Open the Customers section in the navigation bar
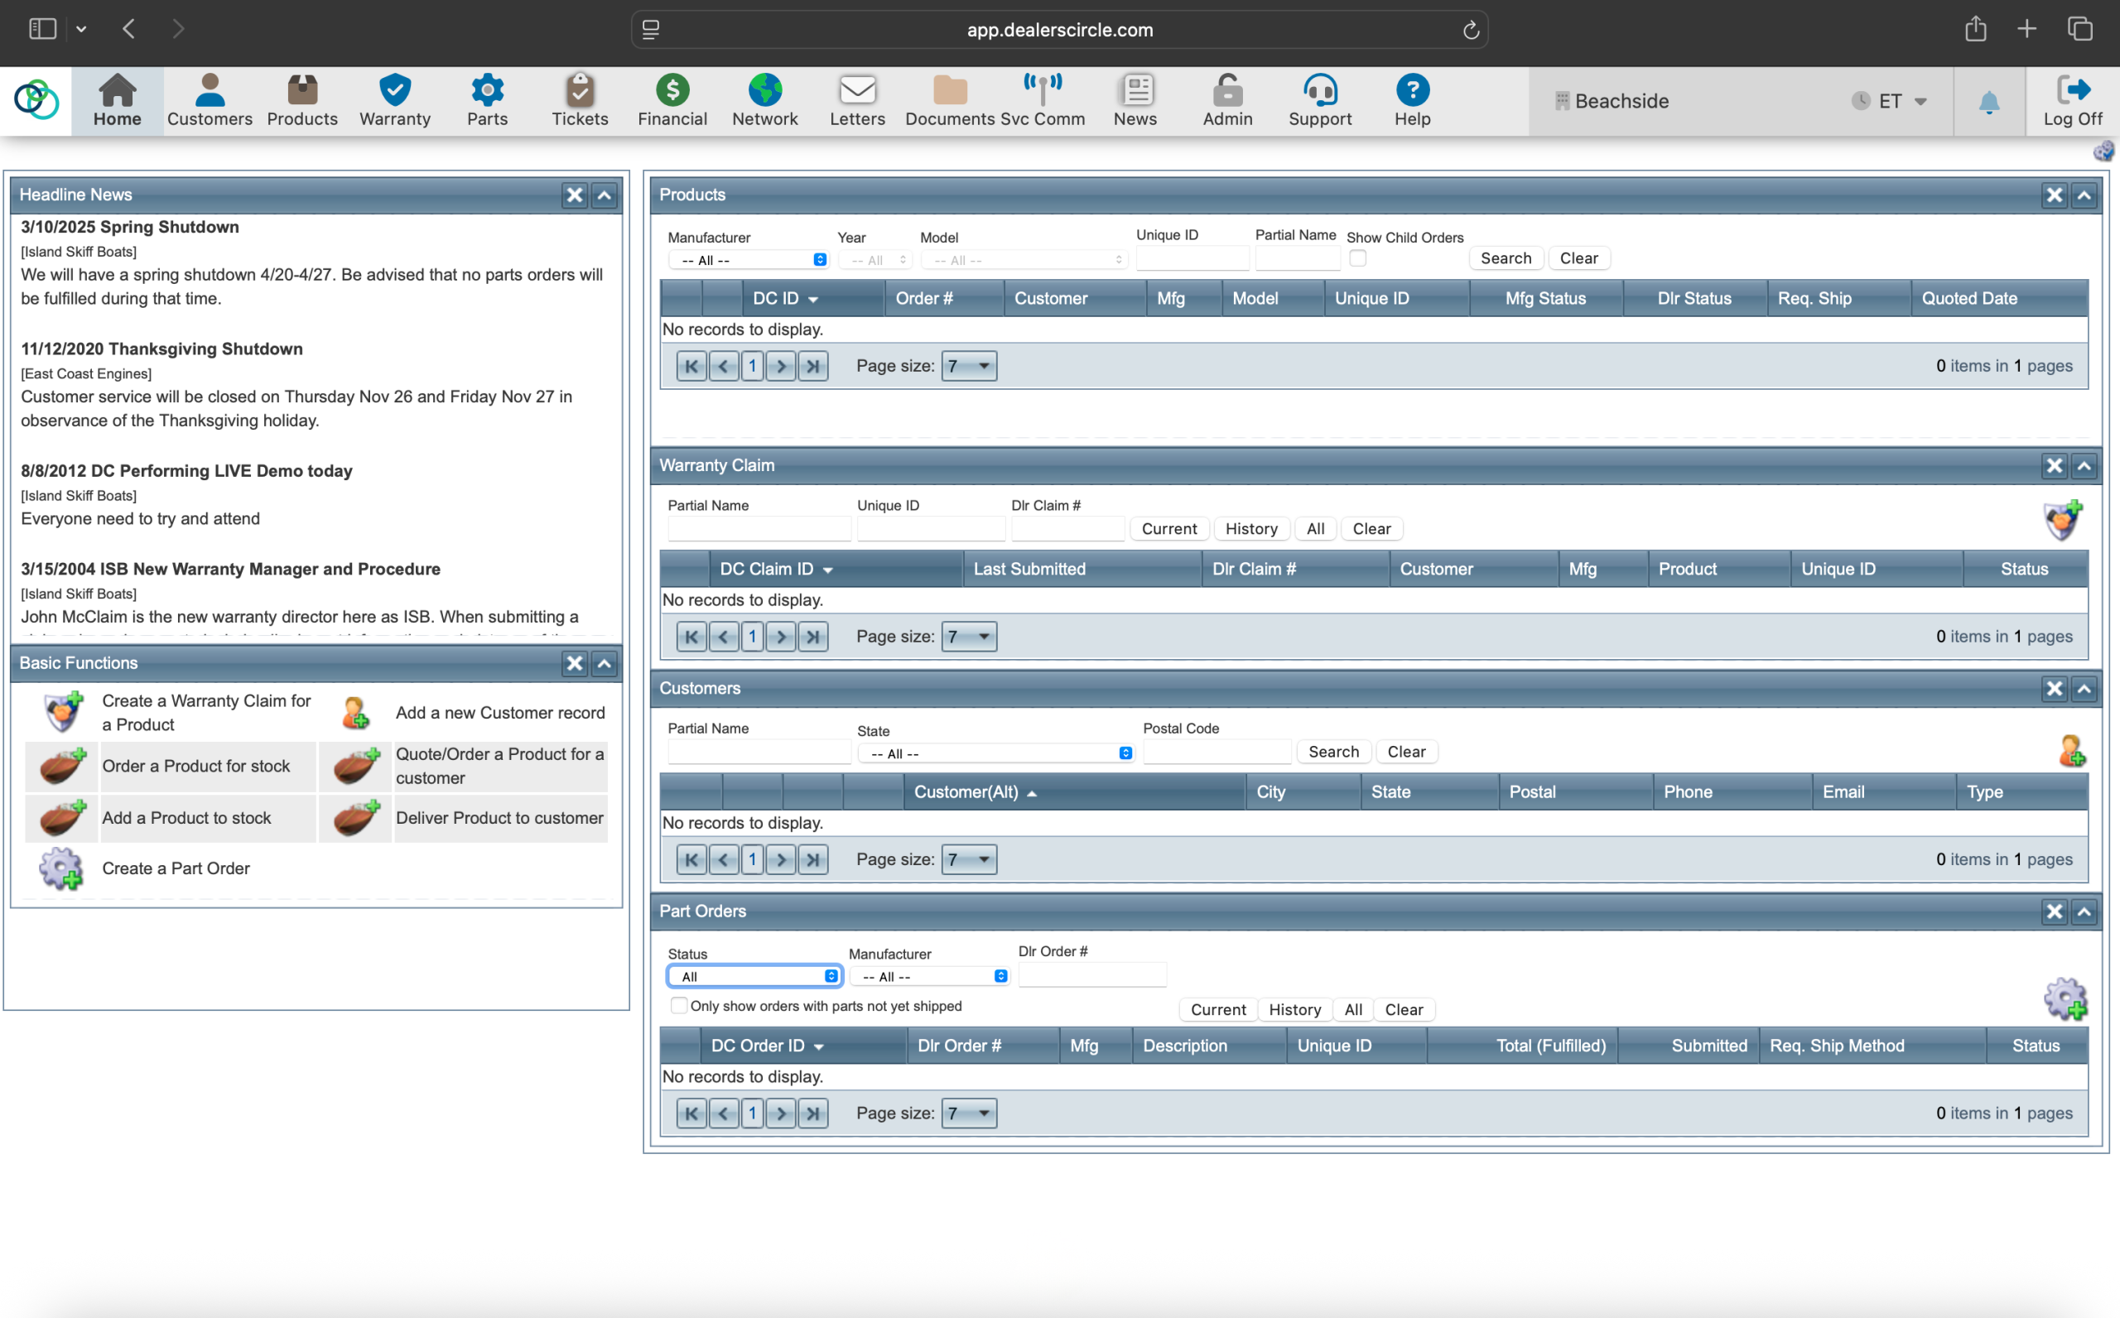2120x1318 pixels. coord(210,101)
